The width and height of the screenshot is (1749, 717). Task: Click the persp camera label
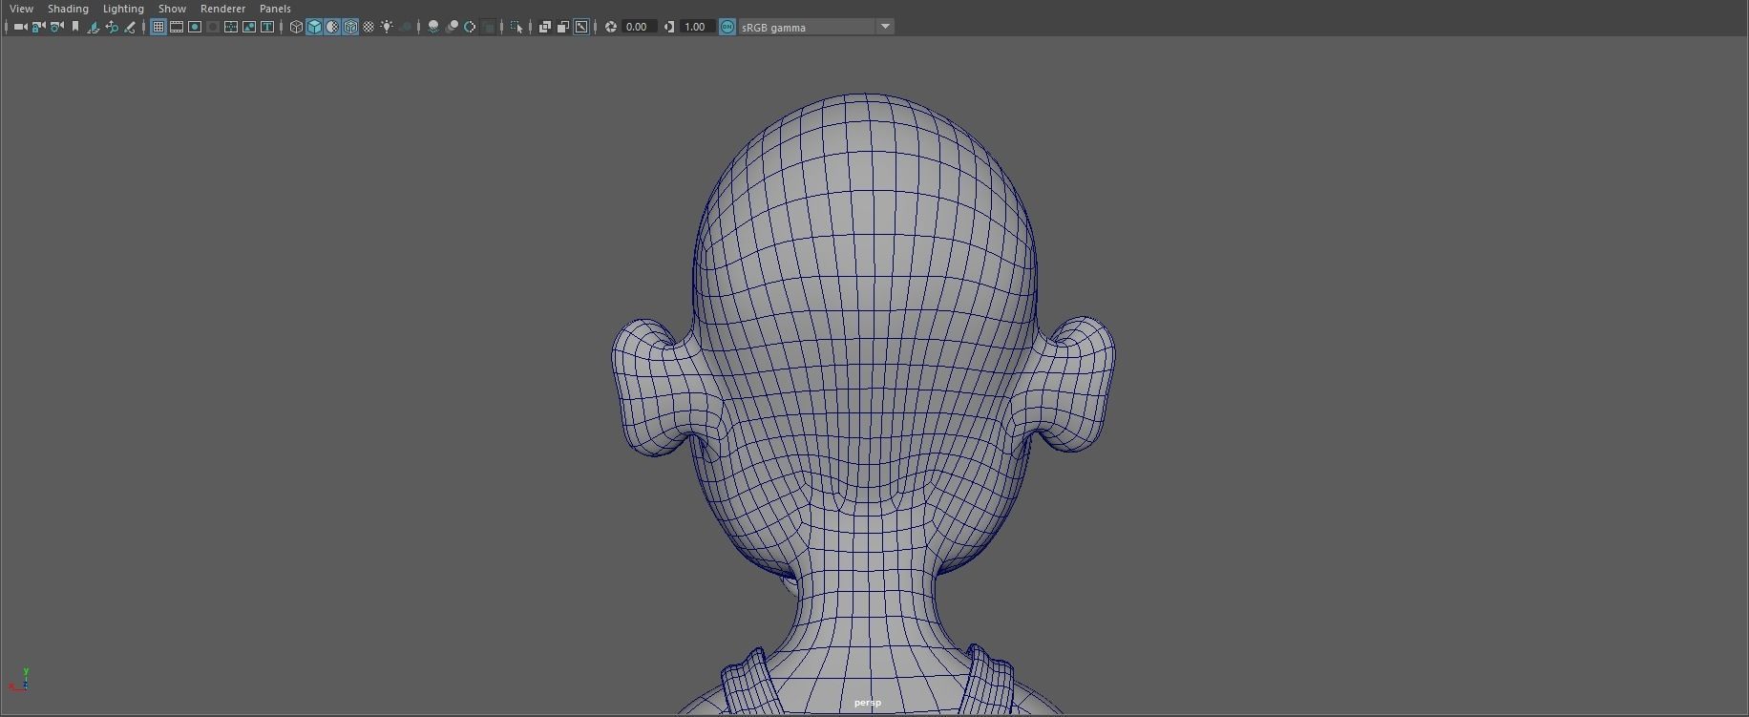click(868, 703)
